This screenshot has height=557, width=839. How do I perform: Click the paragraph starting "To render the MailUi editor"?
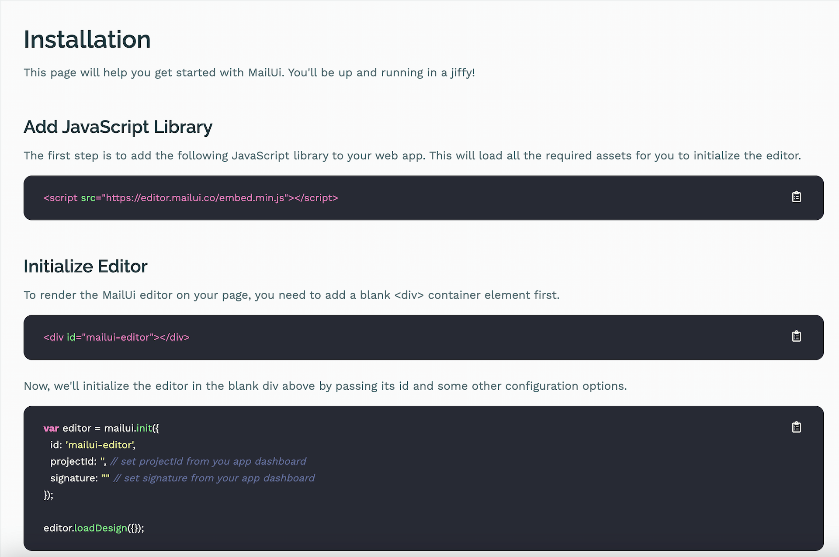point(292,295)
